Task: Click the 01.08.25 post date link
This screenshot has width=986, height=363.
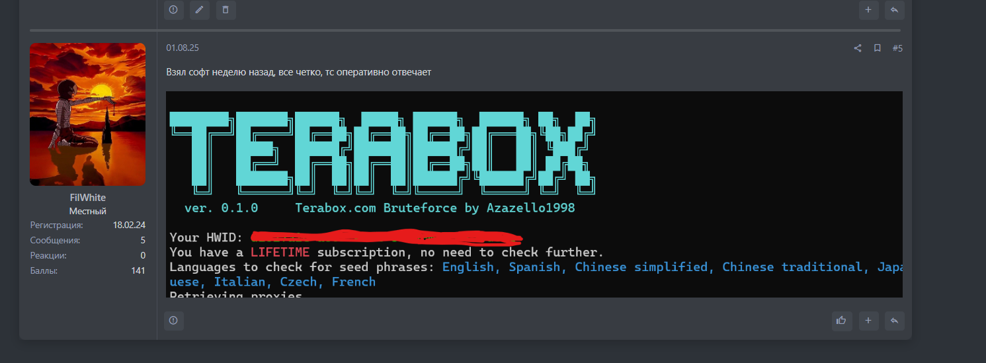Action: (x=183, y=48)
